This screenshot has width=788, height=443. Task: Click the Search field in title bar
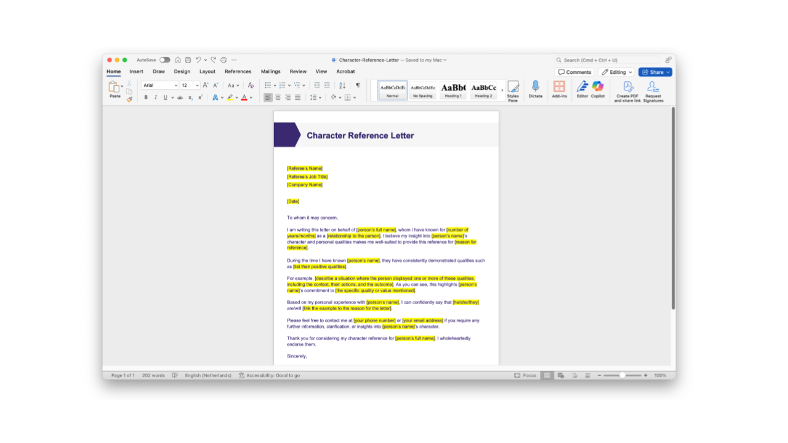click(608, 60)
